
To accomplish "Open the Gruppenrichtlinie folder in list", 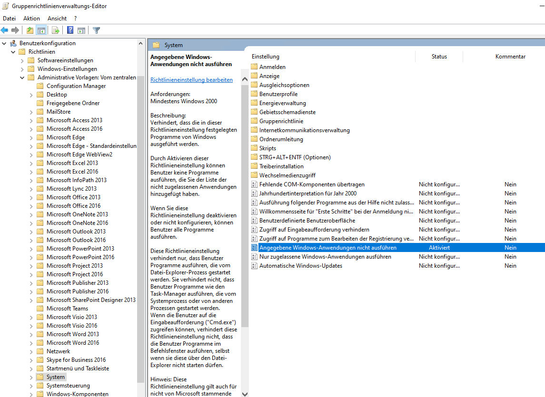I will pos(281,121).
